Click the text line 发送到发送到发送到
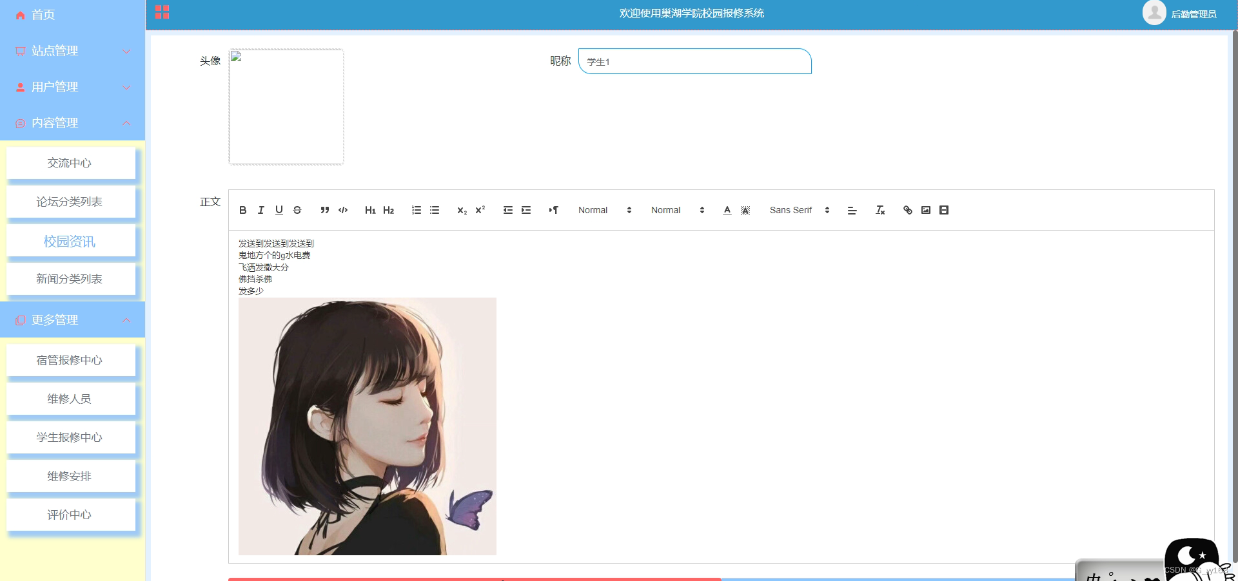The width and height of the screenshot is (1238, 581). [x=276, y=243]
